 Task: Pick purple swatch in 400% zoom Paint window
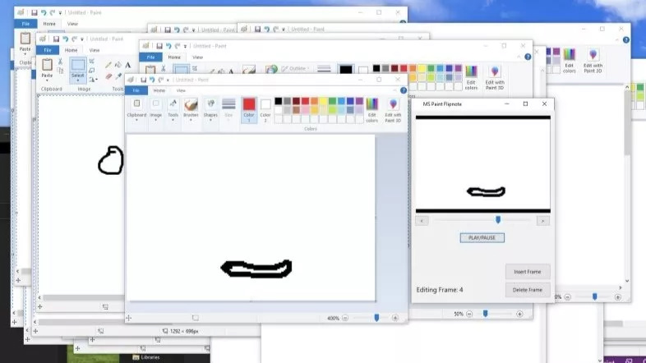pos(359,101)
